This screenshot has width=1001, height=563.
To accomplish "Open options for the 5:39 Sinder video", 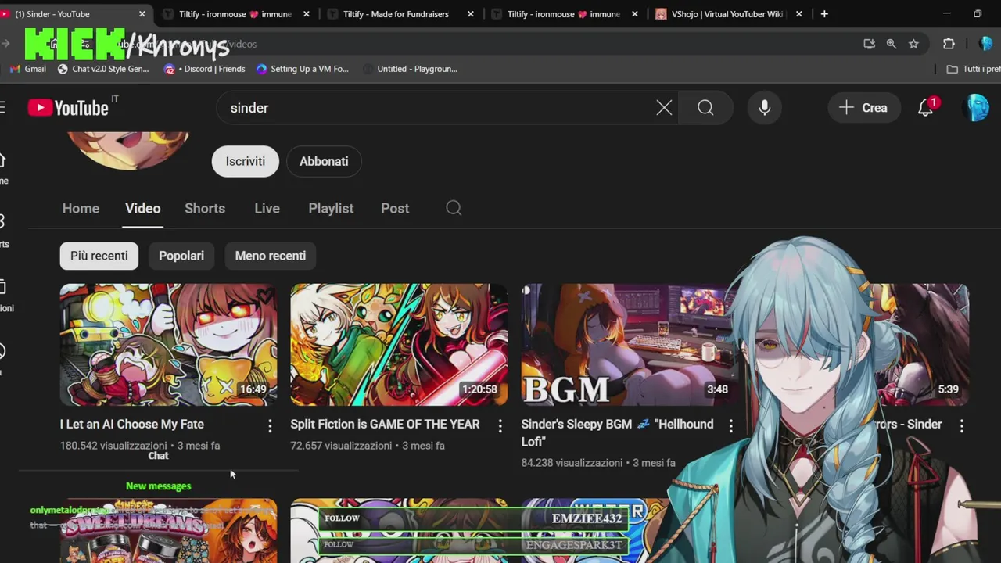I will pos(962,425).
